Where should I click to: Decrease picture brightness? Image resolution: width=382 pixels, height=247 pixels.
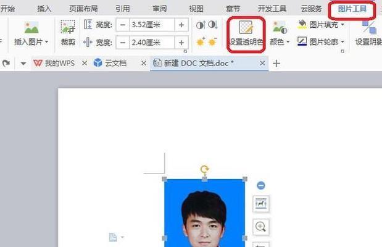(x=213, y=42)
